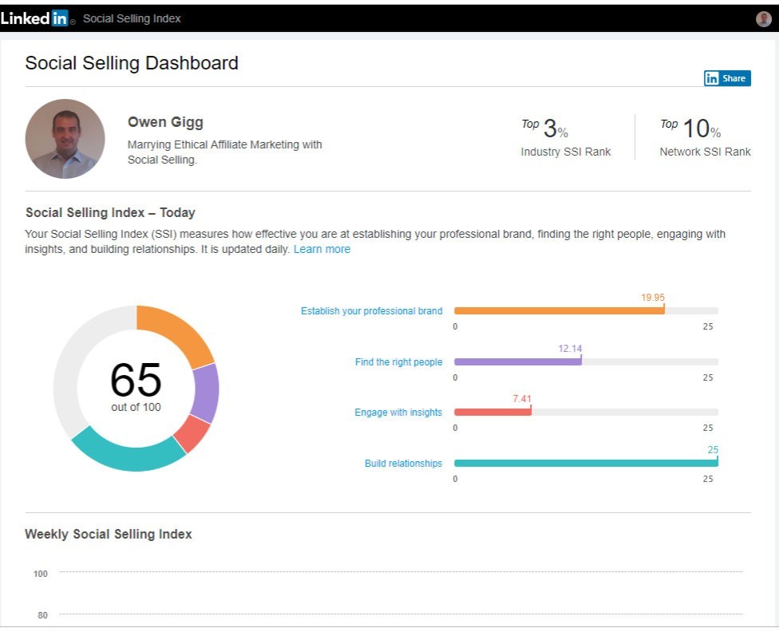The image size is (779, 632).
Task: Click the 19.95 score value
Action: [652, 297]
